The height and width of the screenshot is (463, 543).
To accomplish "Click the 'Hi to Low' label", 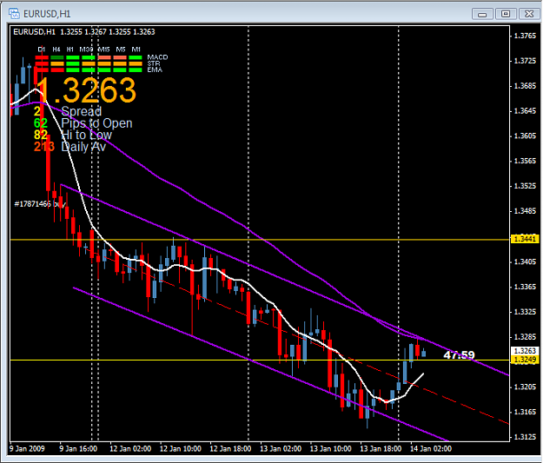I will pos(87,135).
